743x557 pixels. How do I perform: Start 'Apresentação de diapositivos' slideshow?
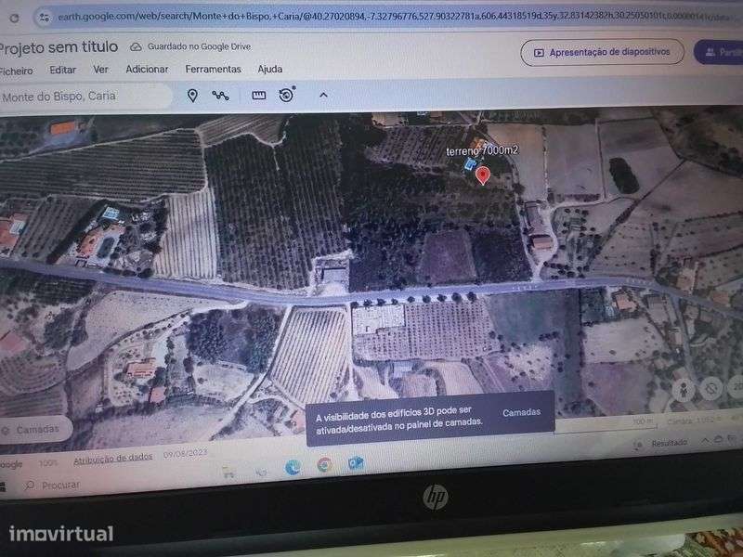click(x=602, y=52)
